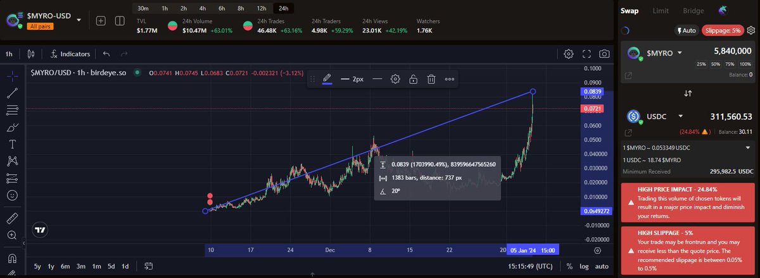Switch to the Bridge tab

point(693,11)
